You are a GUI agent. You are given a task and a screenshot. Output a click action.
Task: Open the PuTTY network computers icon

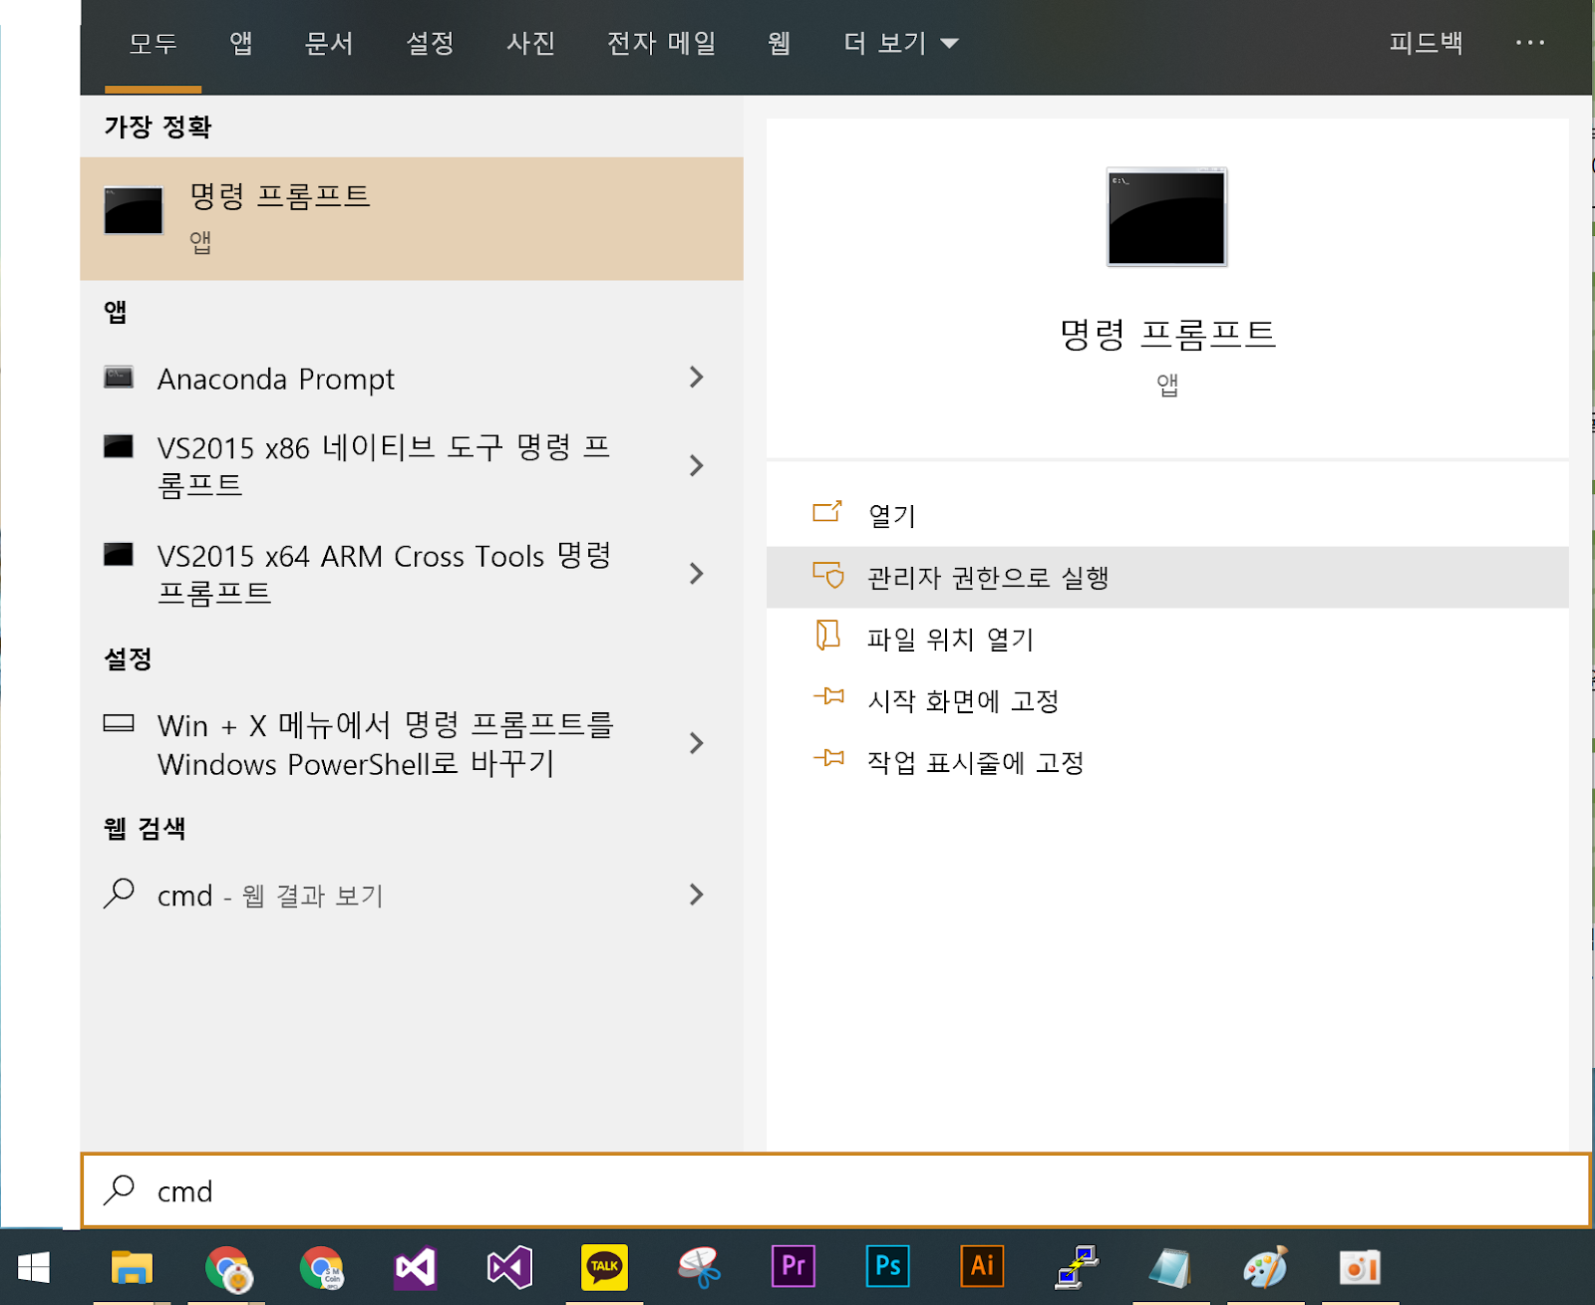point(1077,1267)
